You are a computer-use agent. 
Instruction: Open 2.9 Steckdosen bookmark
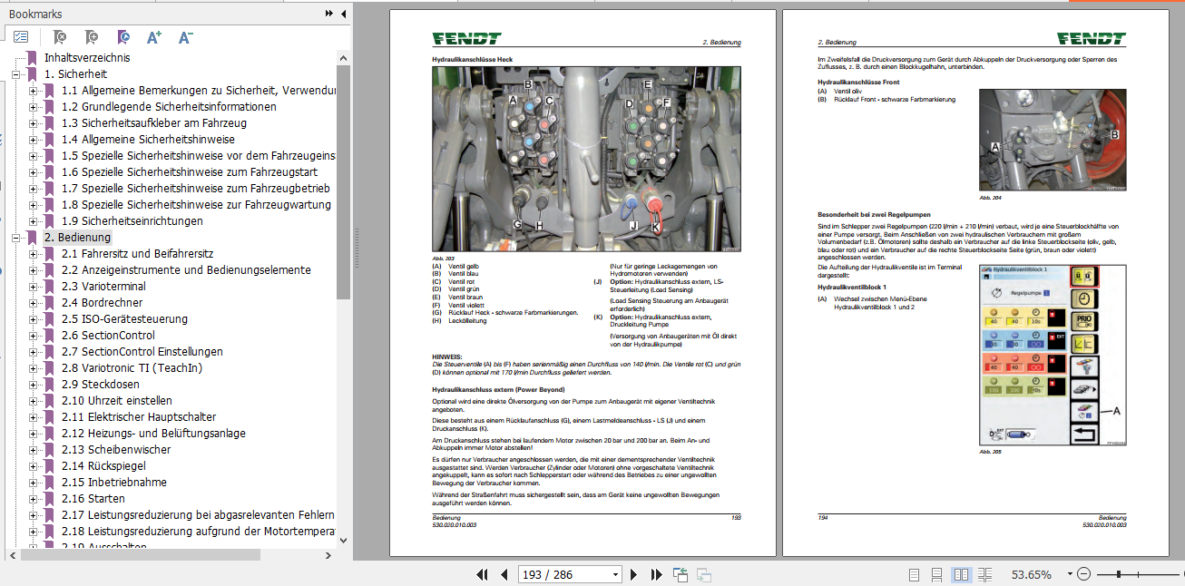point(100,385)
